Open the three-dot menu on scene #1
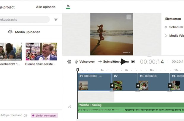The width and height of the screenshot is (184, 121). pyautogui.click(x=101, y=76)
